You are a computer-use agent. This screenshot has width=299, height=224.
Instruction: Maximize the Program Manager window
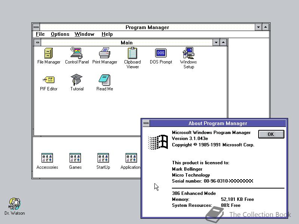pos(266,27)
